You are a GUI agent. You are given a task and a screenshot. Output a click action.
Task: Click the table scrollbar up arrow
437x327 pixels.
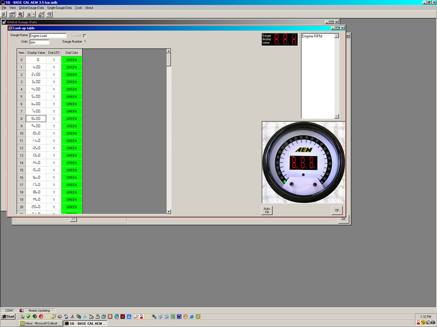[168, 51]
